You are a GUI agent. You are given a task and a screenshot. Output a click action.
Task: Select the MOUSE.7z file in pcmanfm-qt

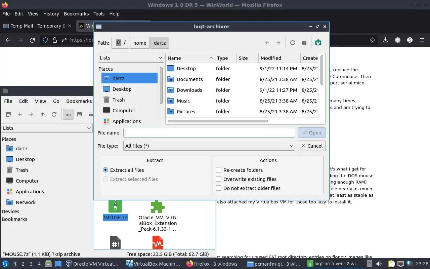(x=115, y=210)
